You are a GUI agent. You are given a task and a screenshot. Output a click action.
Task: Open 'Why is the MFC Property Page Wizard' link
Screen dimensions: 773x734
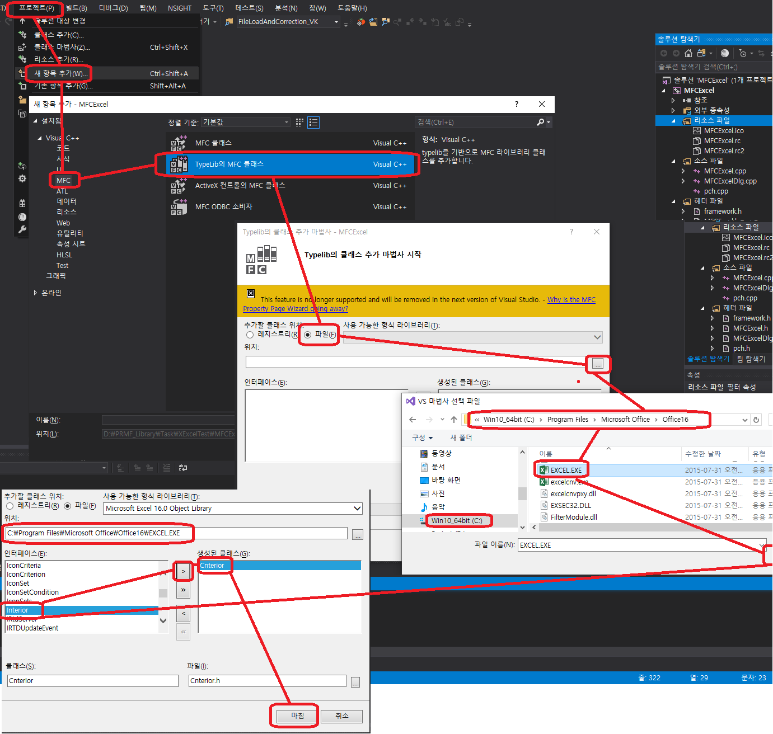571,300
